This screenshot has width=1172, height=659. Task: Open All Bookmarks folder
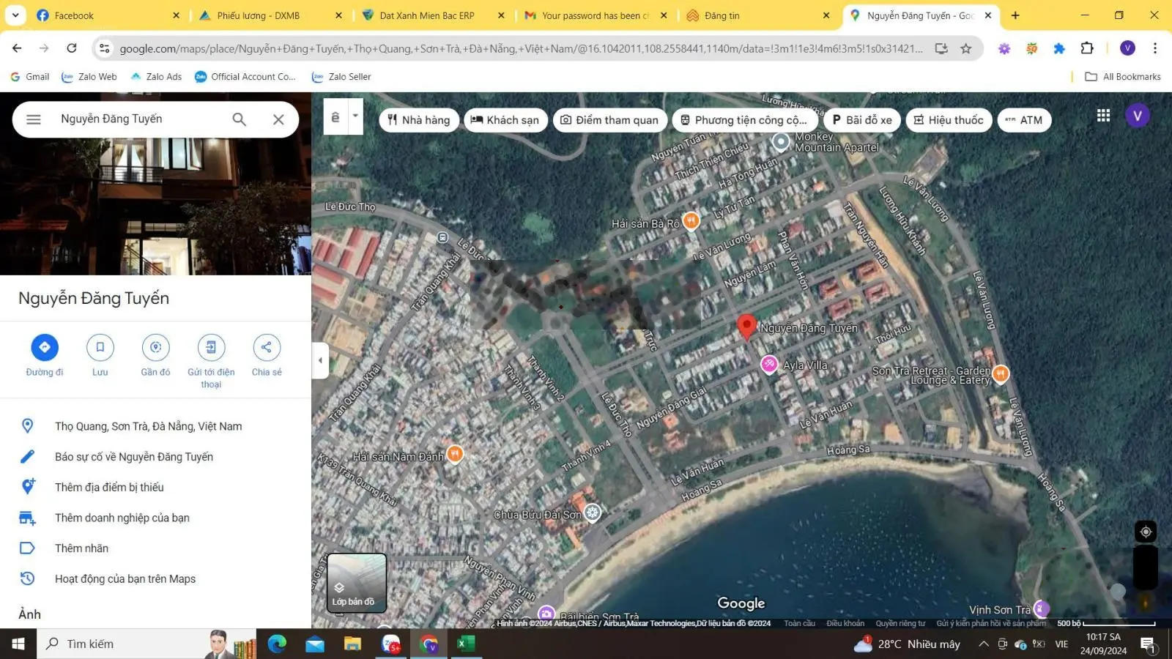coord(1123,77)
